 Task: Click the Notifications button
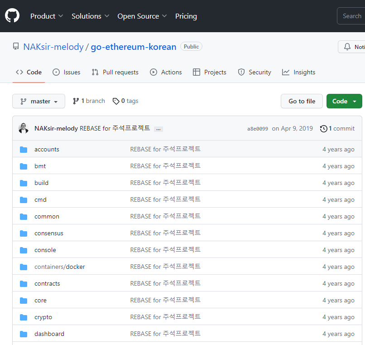(351, 47)
